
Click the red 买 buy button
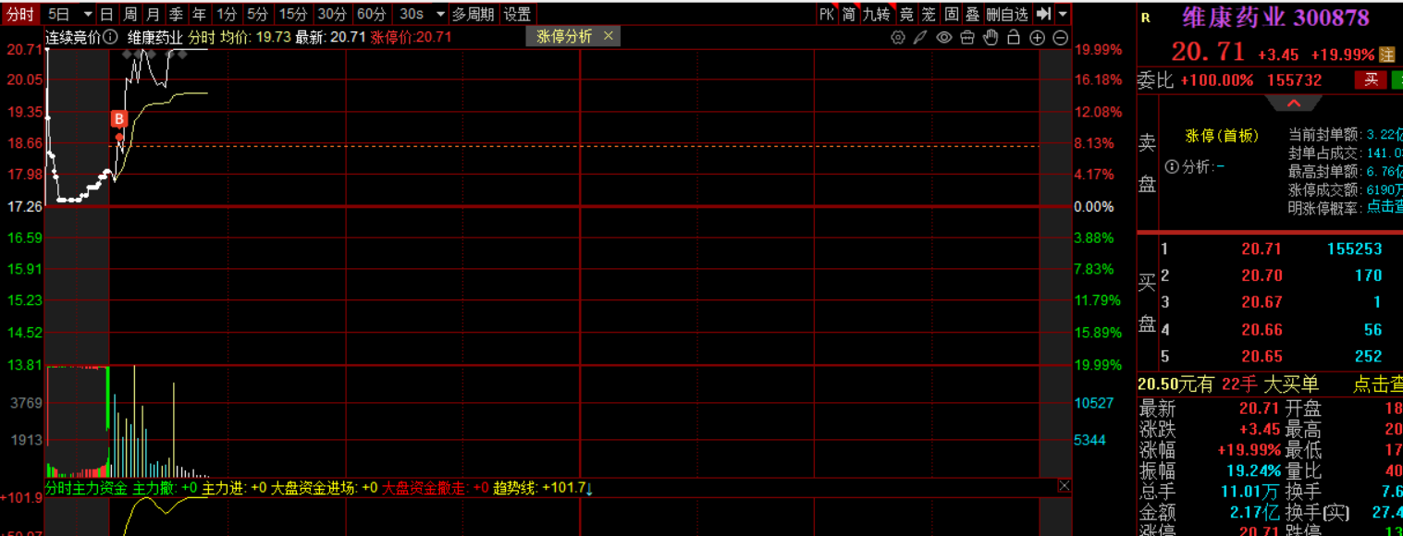[x=1370, y=80]
